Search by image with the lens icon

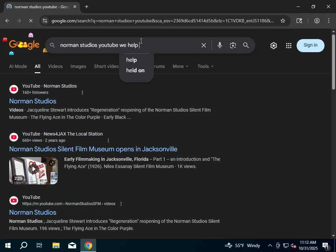click(233, 45)
